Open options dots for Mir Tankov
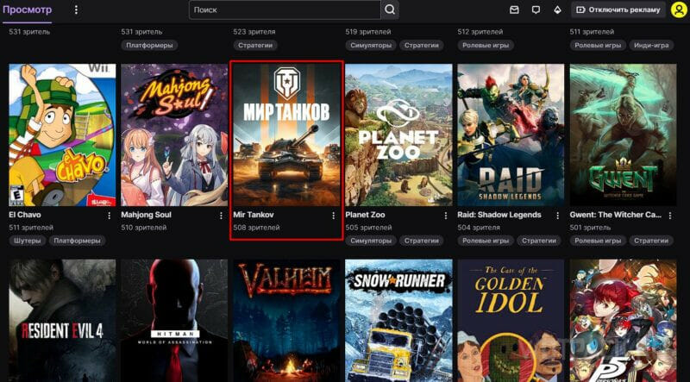Image resolution: width=690 pixels, height=382 pixels. pos(334,215)
